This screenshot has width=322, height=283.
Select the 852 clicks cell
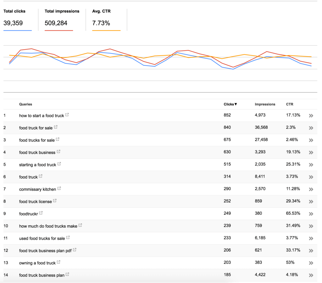click(227, 115)
